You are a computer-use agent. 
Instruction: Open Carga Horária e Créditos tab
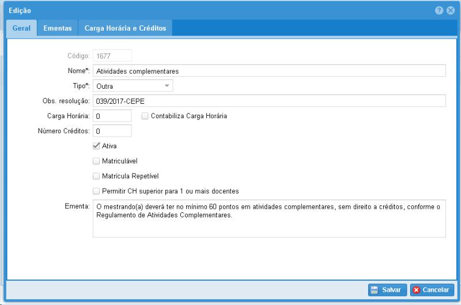click(125, 28)
